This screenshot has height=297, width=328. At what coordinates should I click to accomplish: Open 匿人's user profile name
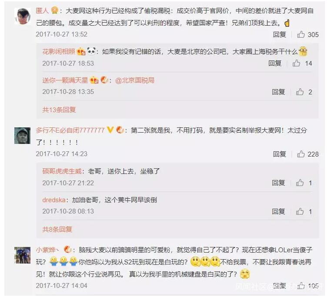point(42,10)
